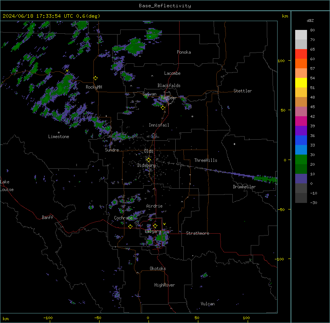This screenshot has height=323, width=330.
Task: Select the RedDeer city label
Action: point(168,98)
